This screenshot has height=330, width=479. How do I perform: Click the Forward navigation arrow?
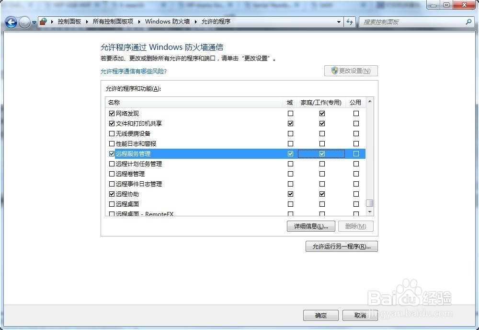point(24,22)
